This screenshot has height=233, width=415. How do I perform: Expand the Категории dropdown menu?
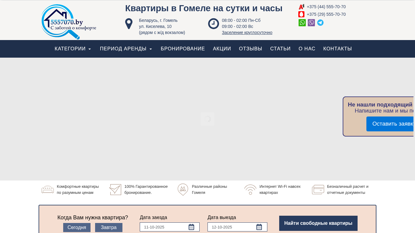(x=73, y=49)
